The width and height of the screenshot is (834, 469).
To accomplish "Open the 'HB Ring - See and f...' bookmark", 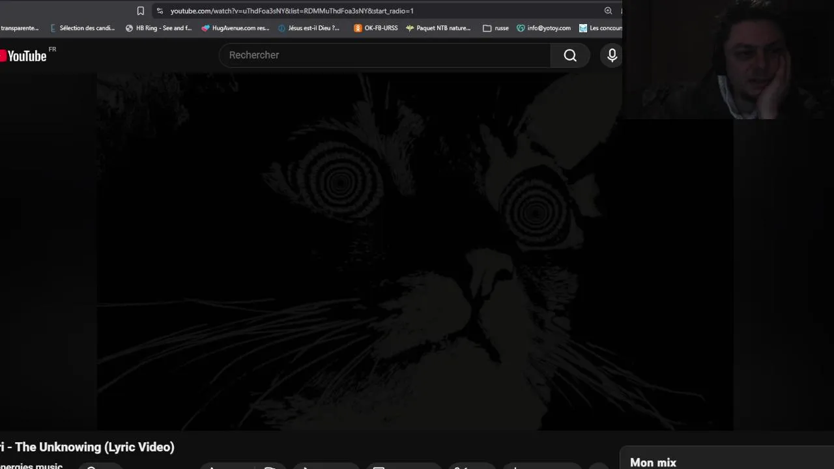I will [158, 28].
